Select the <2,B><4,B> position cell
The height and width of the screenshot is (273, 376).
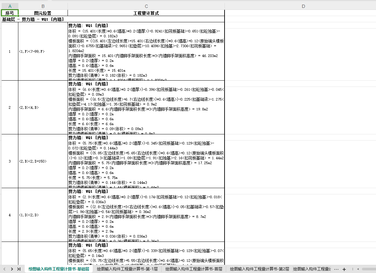tap(43, 107)
